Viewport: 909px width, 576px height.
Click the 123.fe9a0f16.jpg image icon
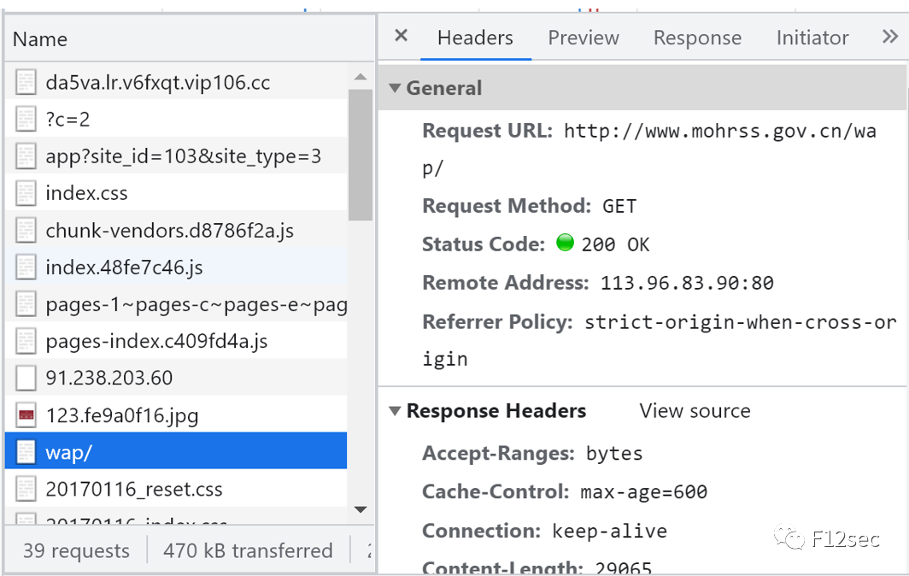tap(26, 416)
